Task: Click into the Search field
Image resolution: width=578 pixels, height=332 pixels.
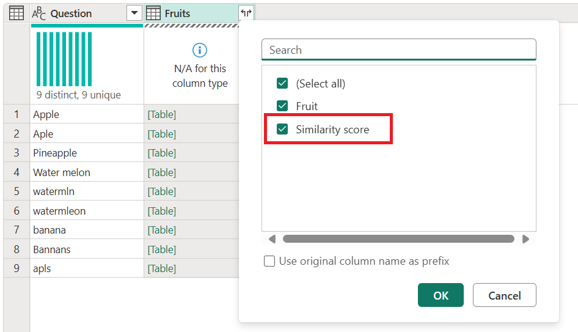Action: click(399, 50)
